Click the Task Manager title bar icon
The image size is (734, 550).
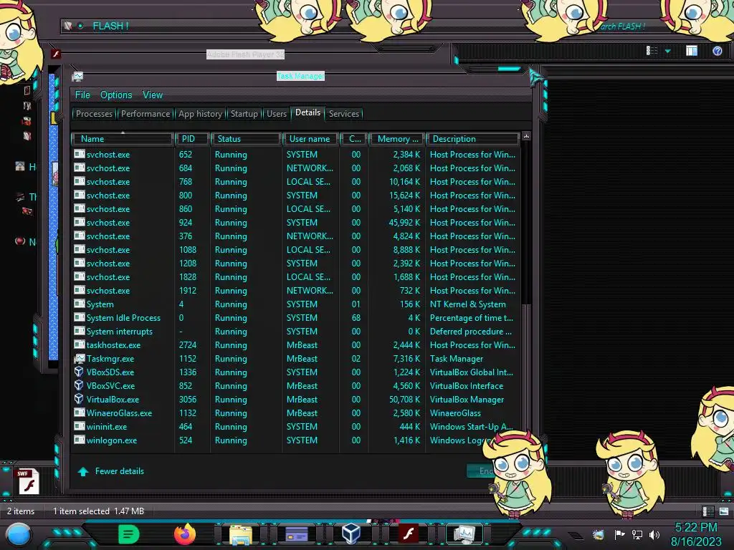(x=77, y=76)
